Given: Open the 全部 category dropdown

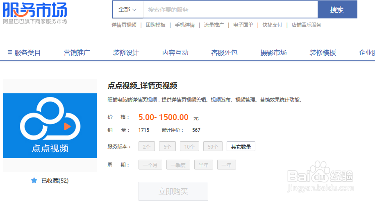Looking at the screenshot, I should (127, 10).
